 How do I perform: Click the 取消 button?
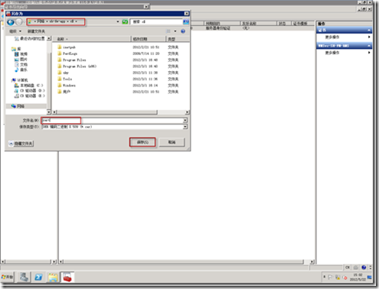[172, 142]
